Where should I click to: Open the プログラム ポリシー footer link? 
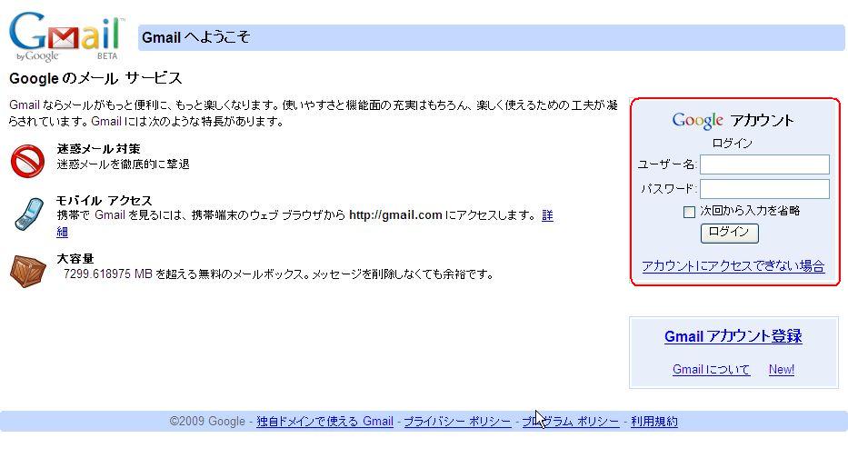(570, 422)
